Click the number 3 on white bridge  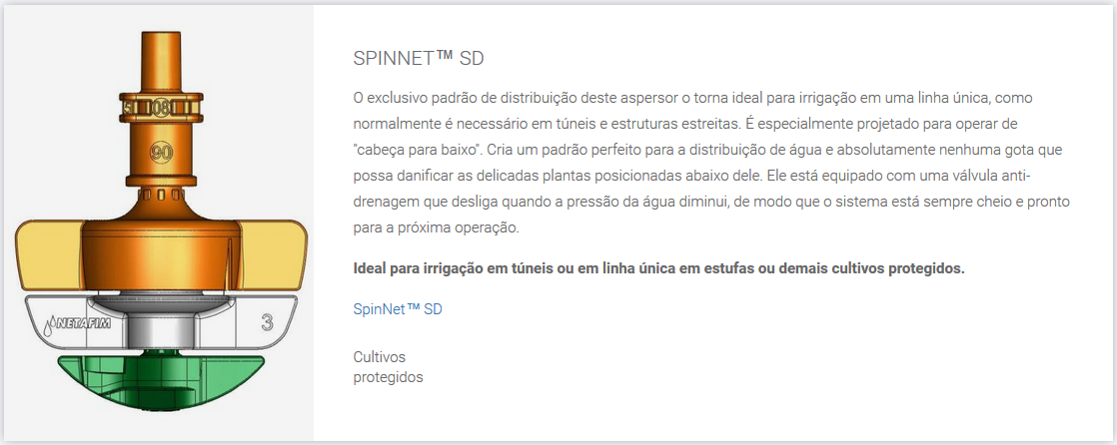point(267,322)
